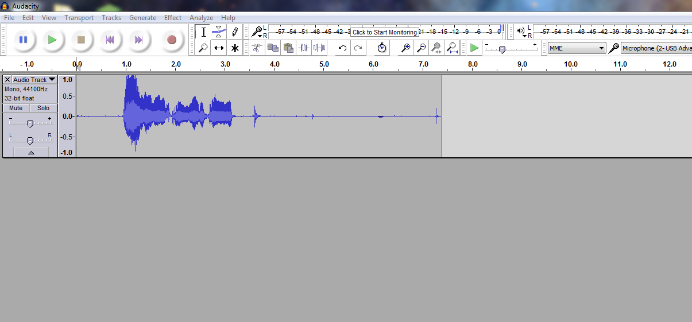
Task: Open the Edit menu
Action: [28, 18]
